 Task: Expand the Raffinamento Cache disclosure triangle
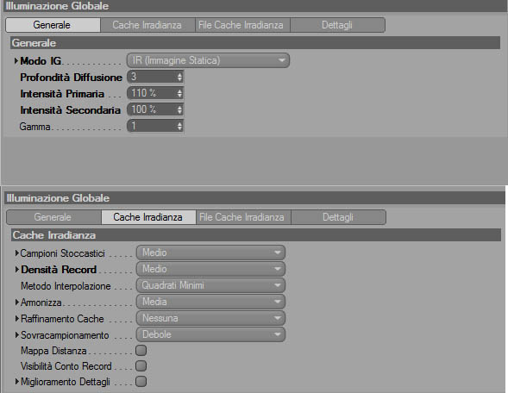[16, 319]
